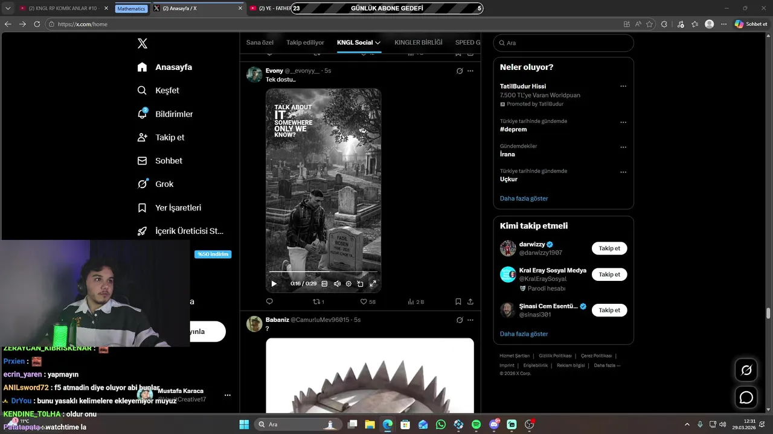Image resolution: width=773 pixels, height=434 pixels.
Task: Open Grok action on Babaniz's post
Action: [460, 319]
